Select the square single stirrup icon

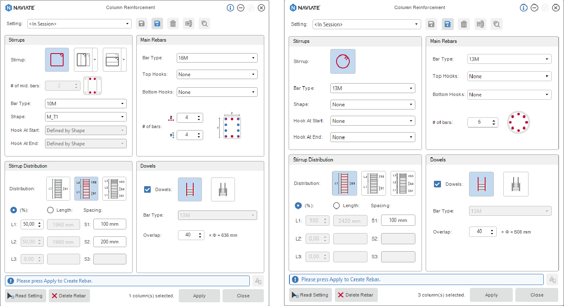tap(57, 60)
